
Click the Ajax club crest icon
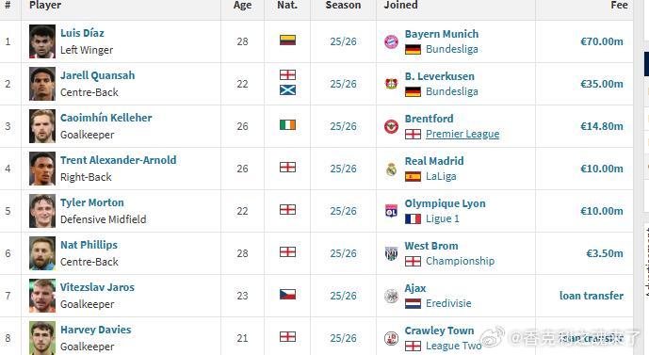[391, 296]
